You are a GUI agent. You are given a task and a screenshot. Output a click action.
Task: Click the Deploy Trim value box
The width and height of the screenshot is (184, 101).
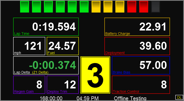coord(63,85)
